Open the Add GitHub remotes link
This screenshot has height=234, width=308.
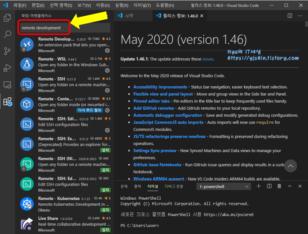(x=154, y=108)
